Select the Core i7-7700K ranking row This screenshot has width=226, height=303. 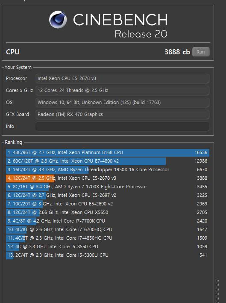108,221
